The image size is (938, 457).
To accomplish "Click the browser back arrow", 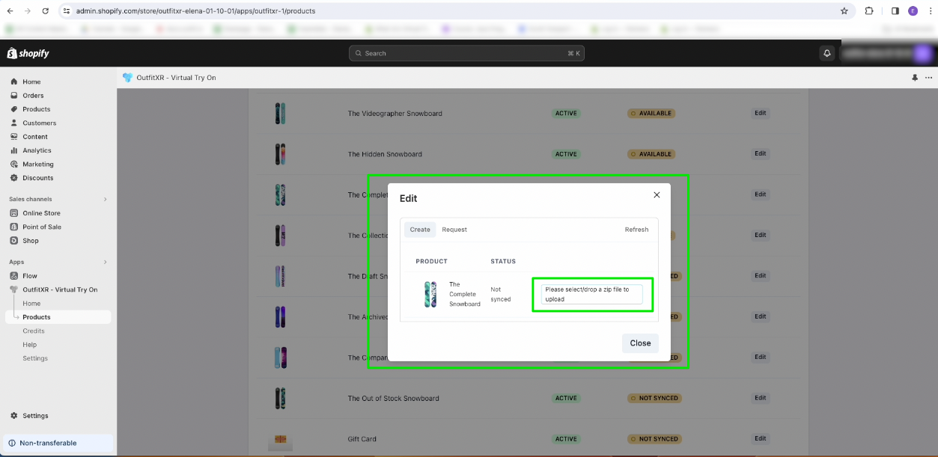I will pyautogui.click(x=10, y=11).
